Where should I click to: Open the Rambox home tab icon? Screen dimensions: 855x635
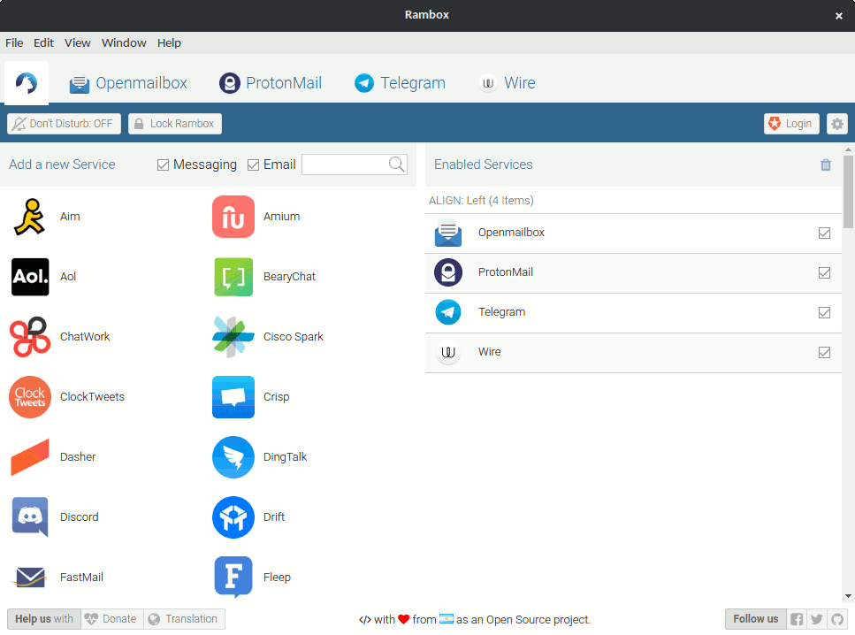click(27, 83)
